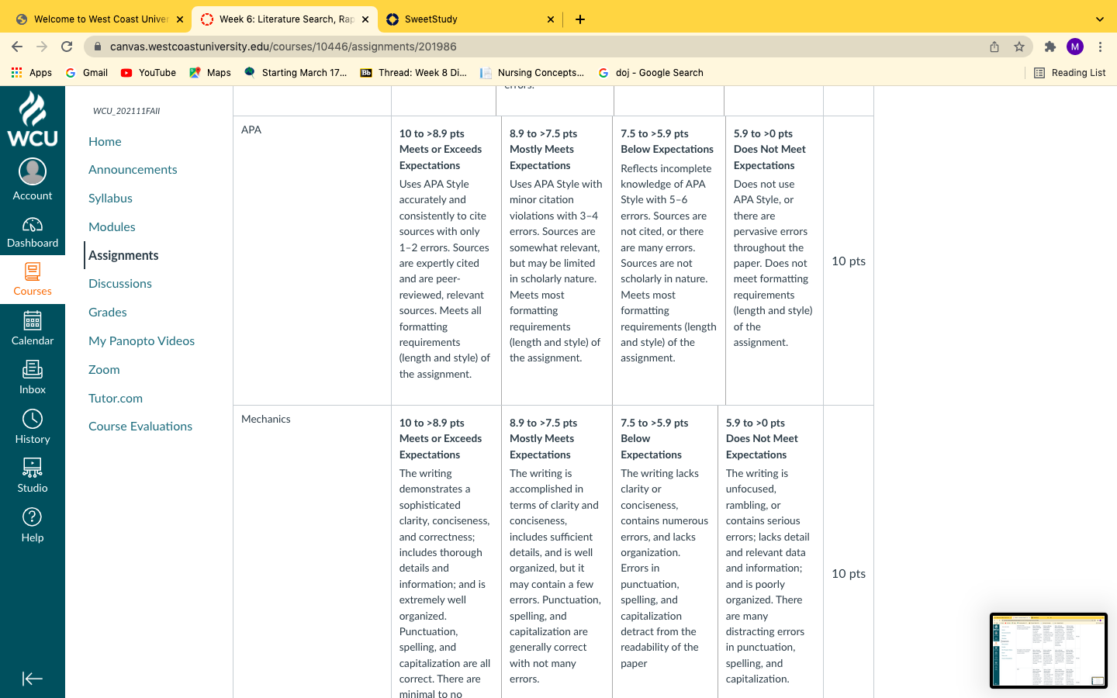Open the Chrome extensions puzzle icon
The width and height of the screenshot is (1117, 698).
[x=1050, y=47]
